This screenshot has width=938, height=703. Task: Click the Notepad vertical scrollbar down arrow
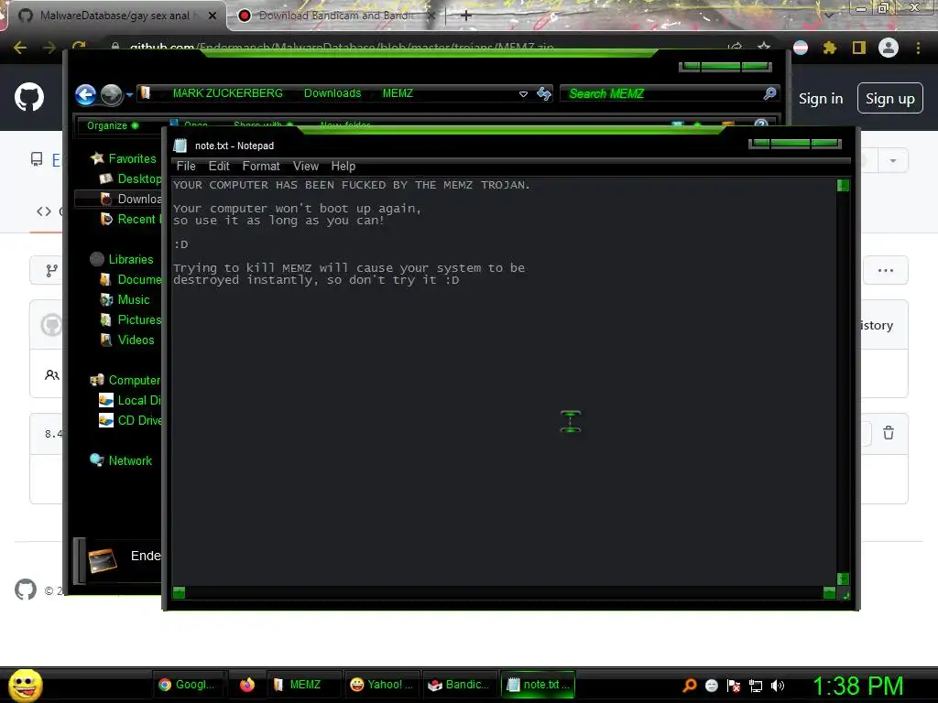pyautogui.click(x=843, y=579)
